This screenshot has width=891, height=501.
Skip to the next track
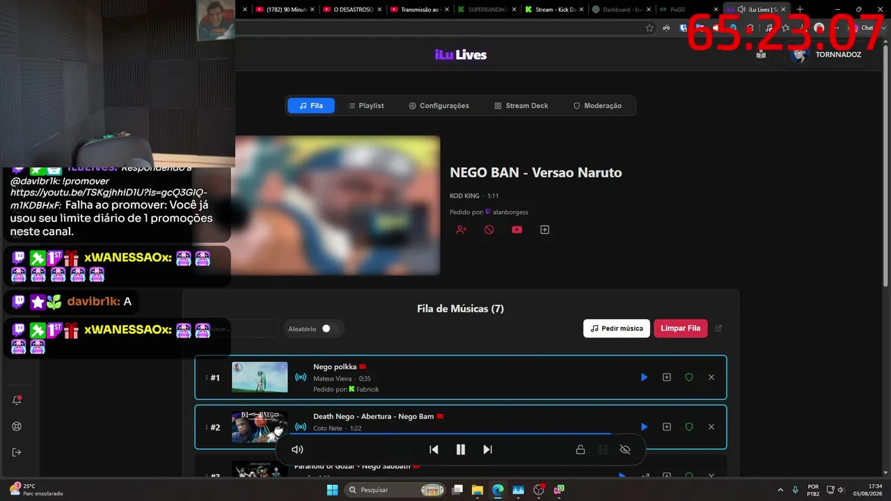click(487, 450)
